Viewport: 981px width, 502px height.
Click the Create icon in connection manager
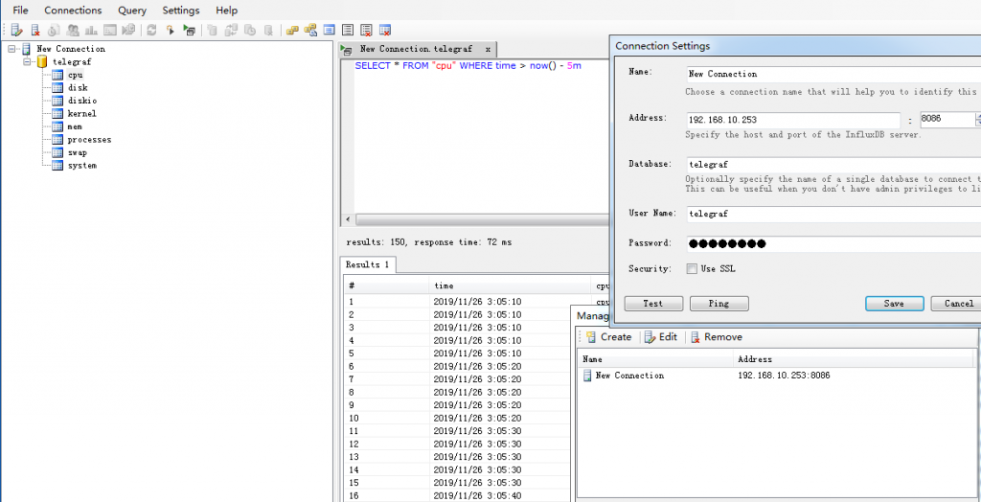(591, 337)
